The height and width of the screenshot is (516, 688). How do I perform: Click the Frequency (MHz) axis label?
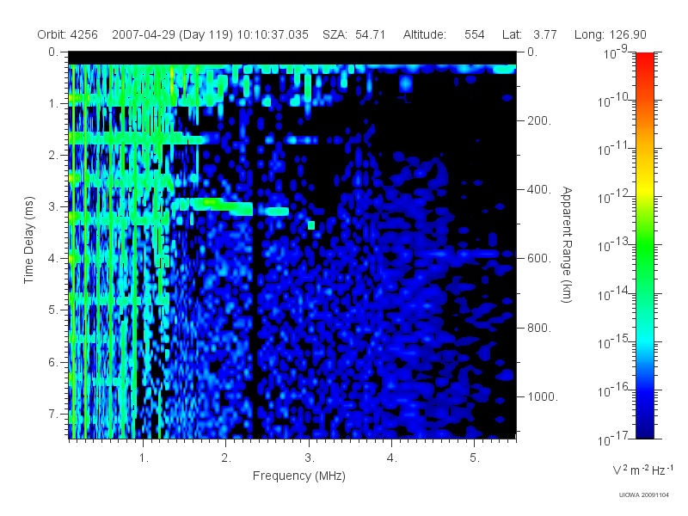click(298, 476)
